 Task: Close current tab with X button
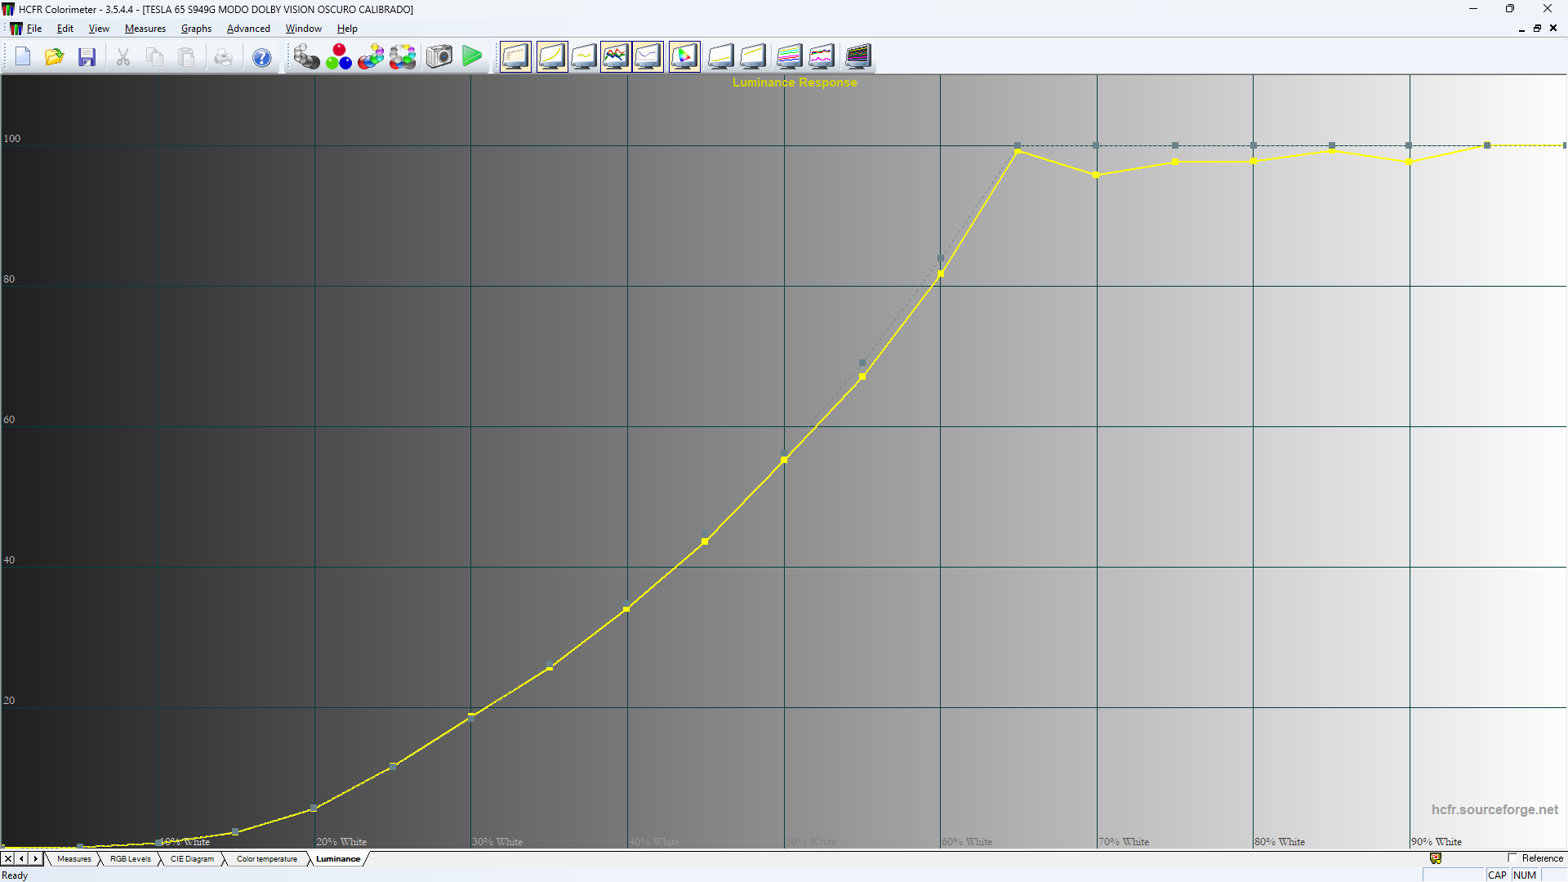[x=8, y=859]
